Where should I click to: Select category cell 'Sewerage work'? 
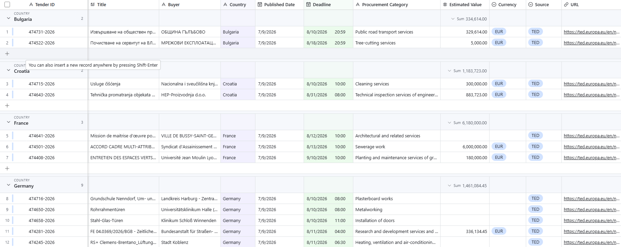click(x=397, y=147)
